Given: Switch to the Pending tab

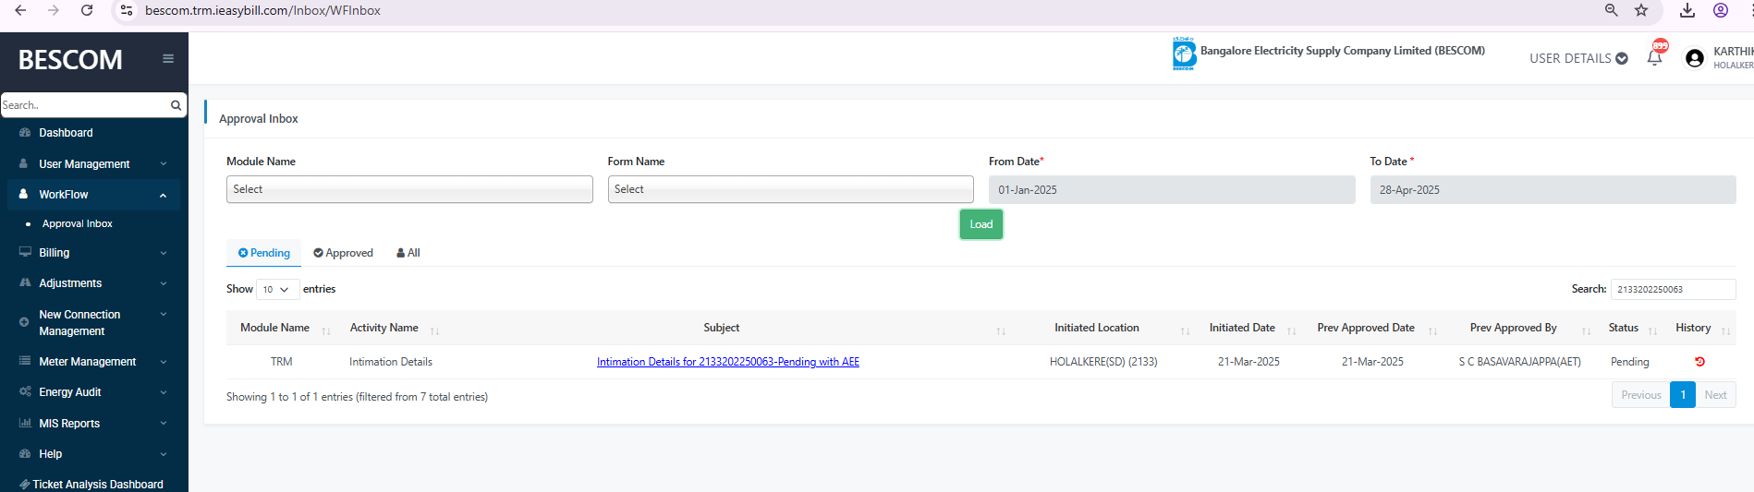Looking at the screenshot, I should (x=264, y=253).
